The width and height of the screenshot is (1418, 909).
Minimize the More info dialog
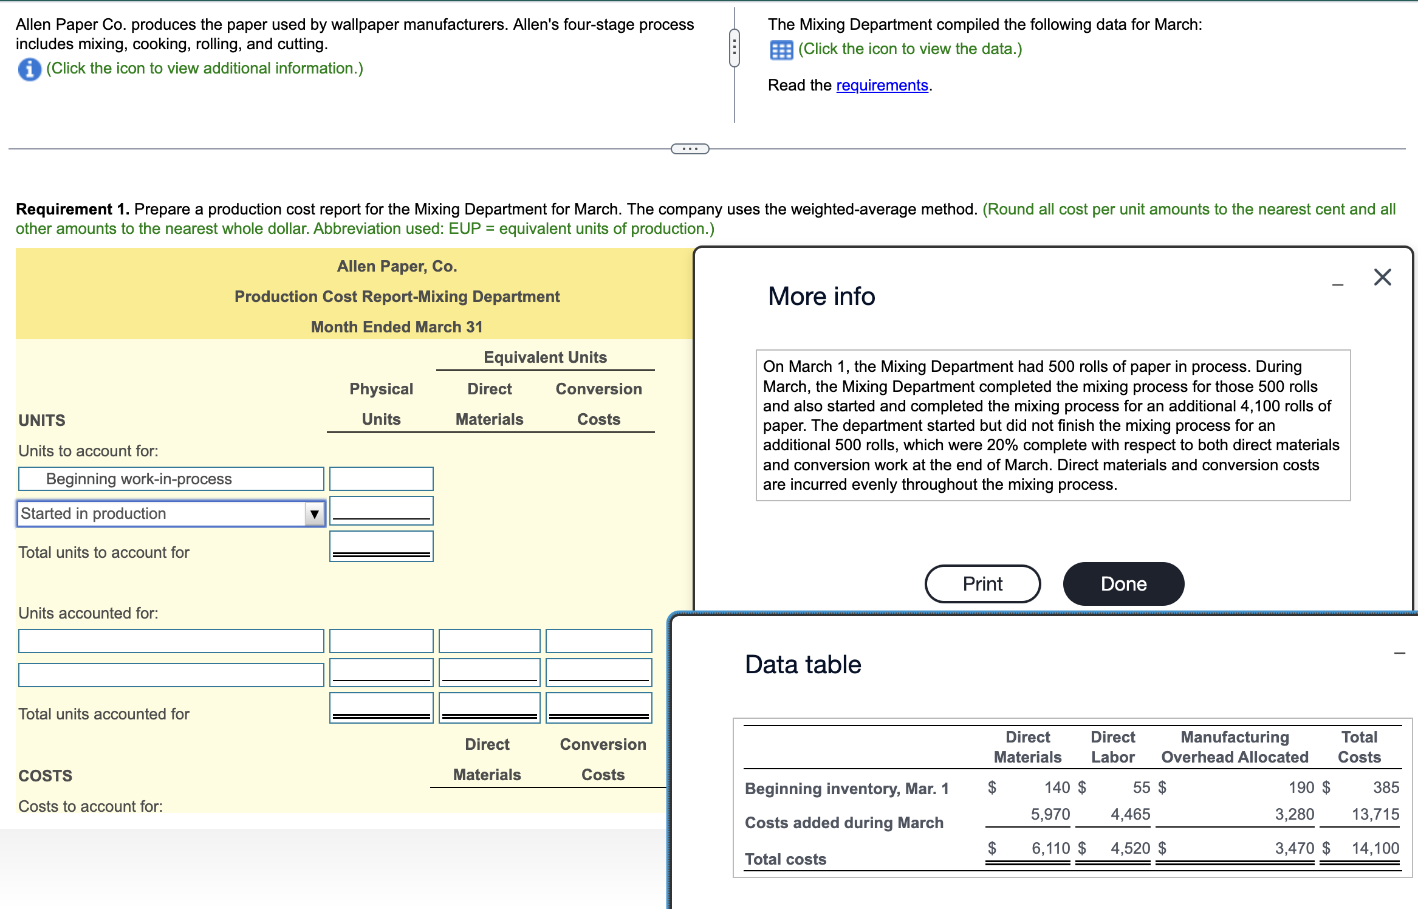(1337, 284)
